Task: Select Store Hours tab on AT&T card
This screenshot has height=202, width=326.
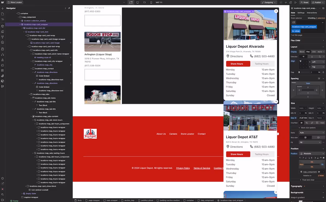Action: [x=237, y=154]
